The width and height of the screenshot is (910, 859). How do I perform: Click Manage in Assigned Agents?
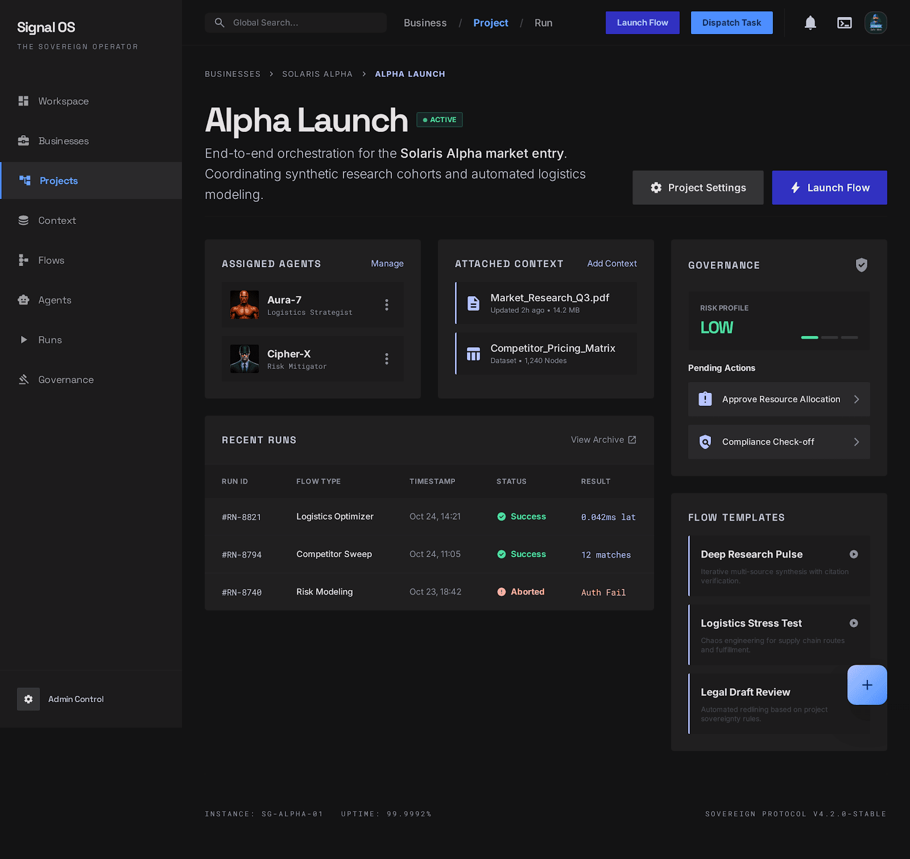(387, 263)
